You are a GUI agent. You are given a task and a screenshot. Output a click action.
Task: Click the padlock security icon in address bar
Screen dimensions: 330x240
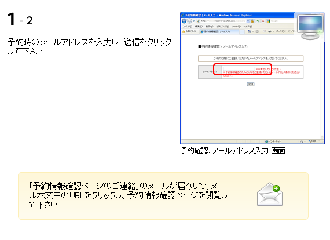[252, 21]
